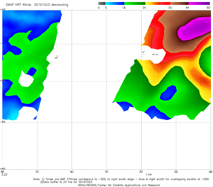The image size is (213, 187).
Task: Click the magenta-purple segment of the color scale
Action: pyautogui.click(x=199, y=3)
